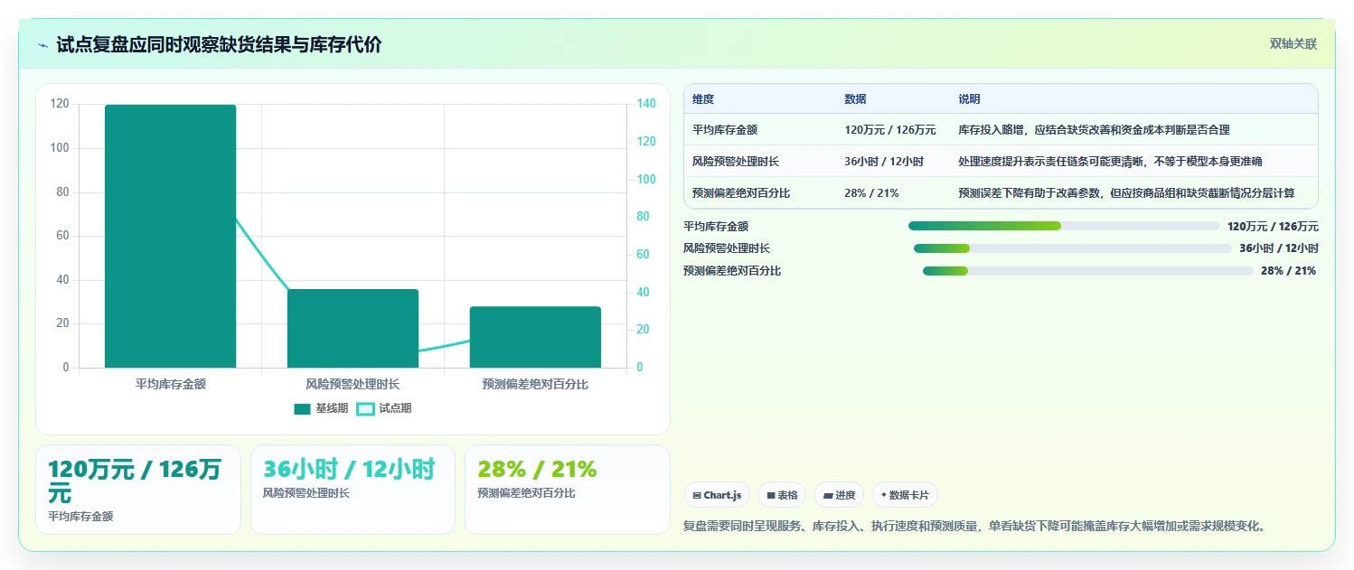
Task: Click the 基线期 teal legend swatch
Action: (302, 409)
